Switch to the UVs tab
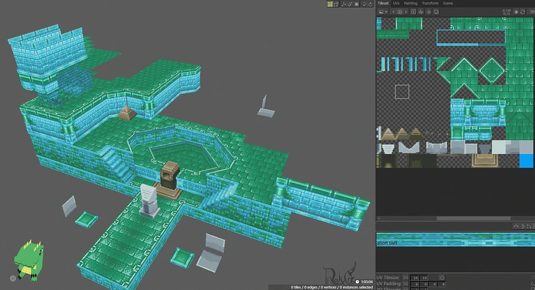 pos(396,4)
